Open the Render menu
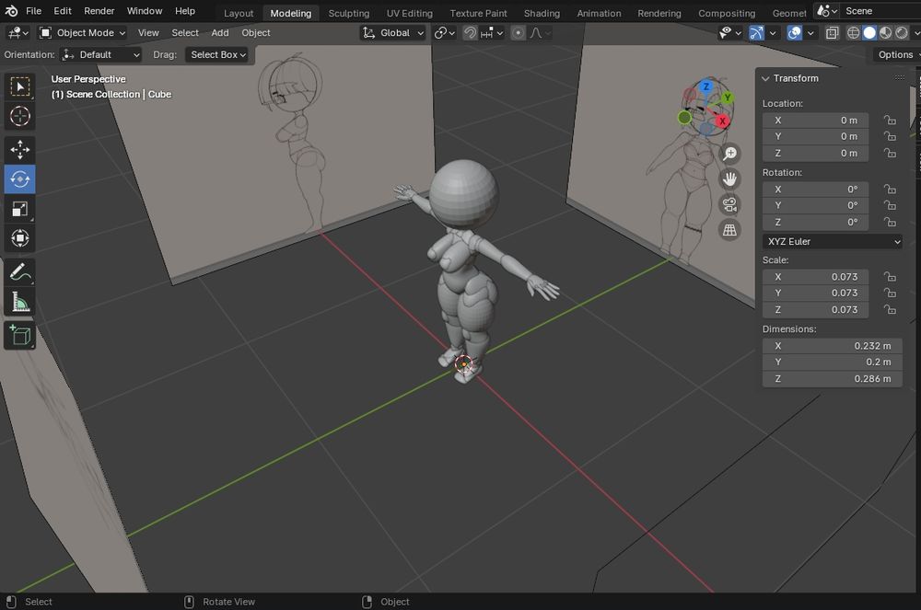Screen dimensions: 921x610 coord(99,10)
